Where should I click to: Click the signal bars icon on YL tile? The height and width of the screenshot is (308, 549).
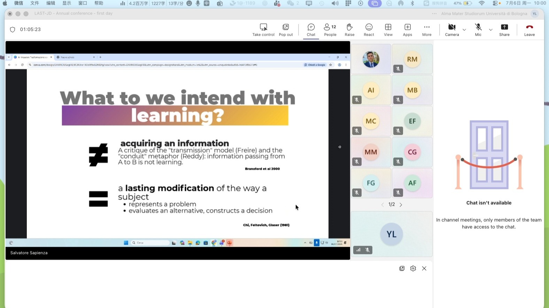(x=358, y=250)
